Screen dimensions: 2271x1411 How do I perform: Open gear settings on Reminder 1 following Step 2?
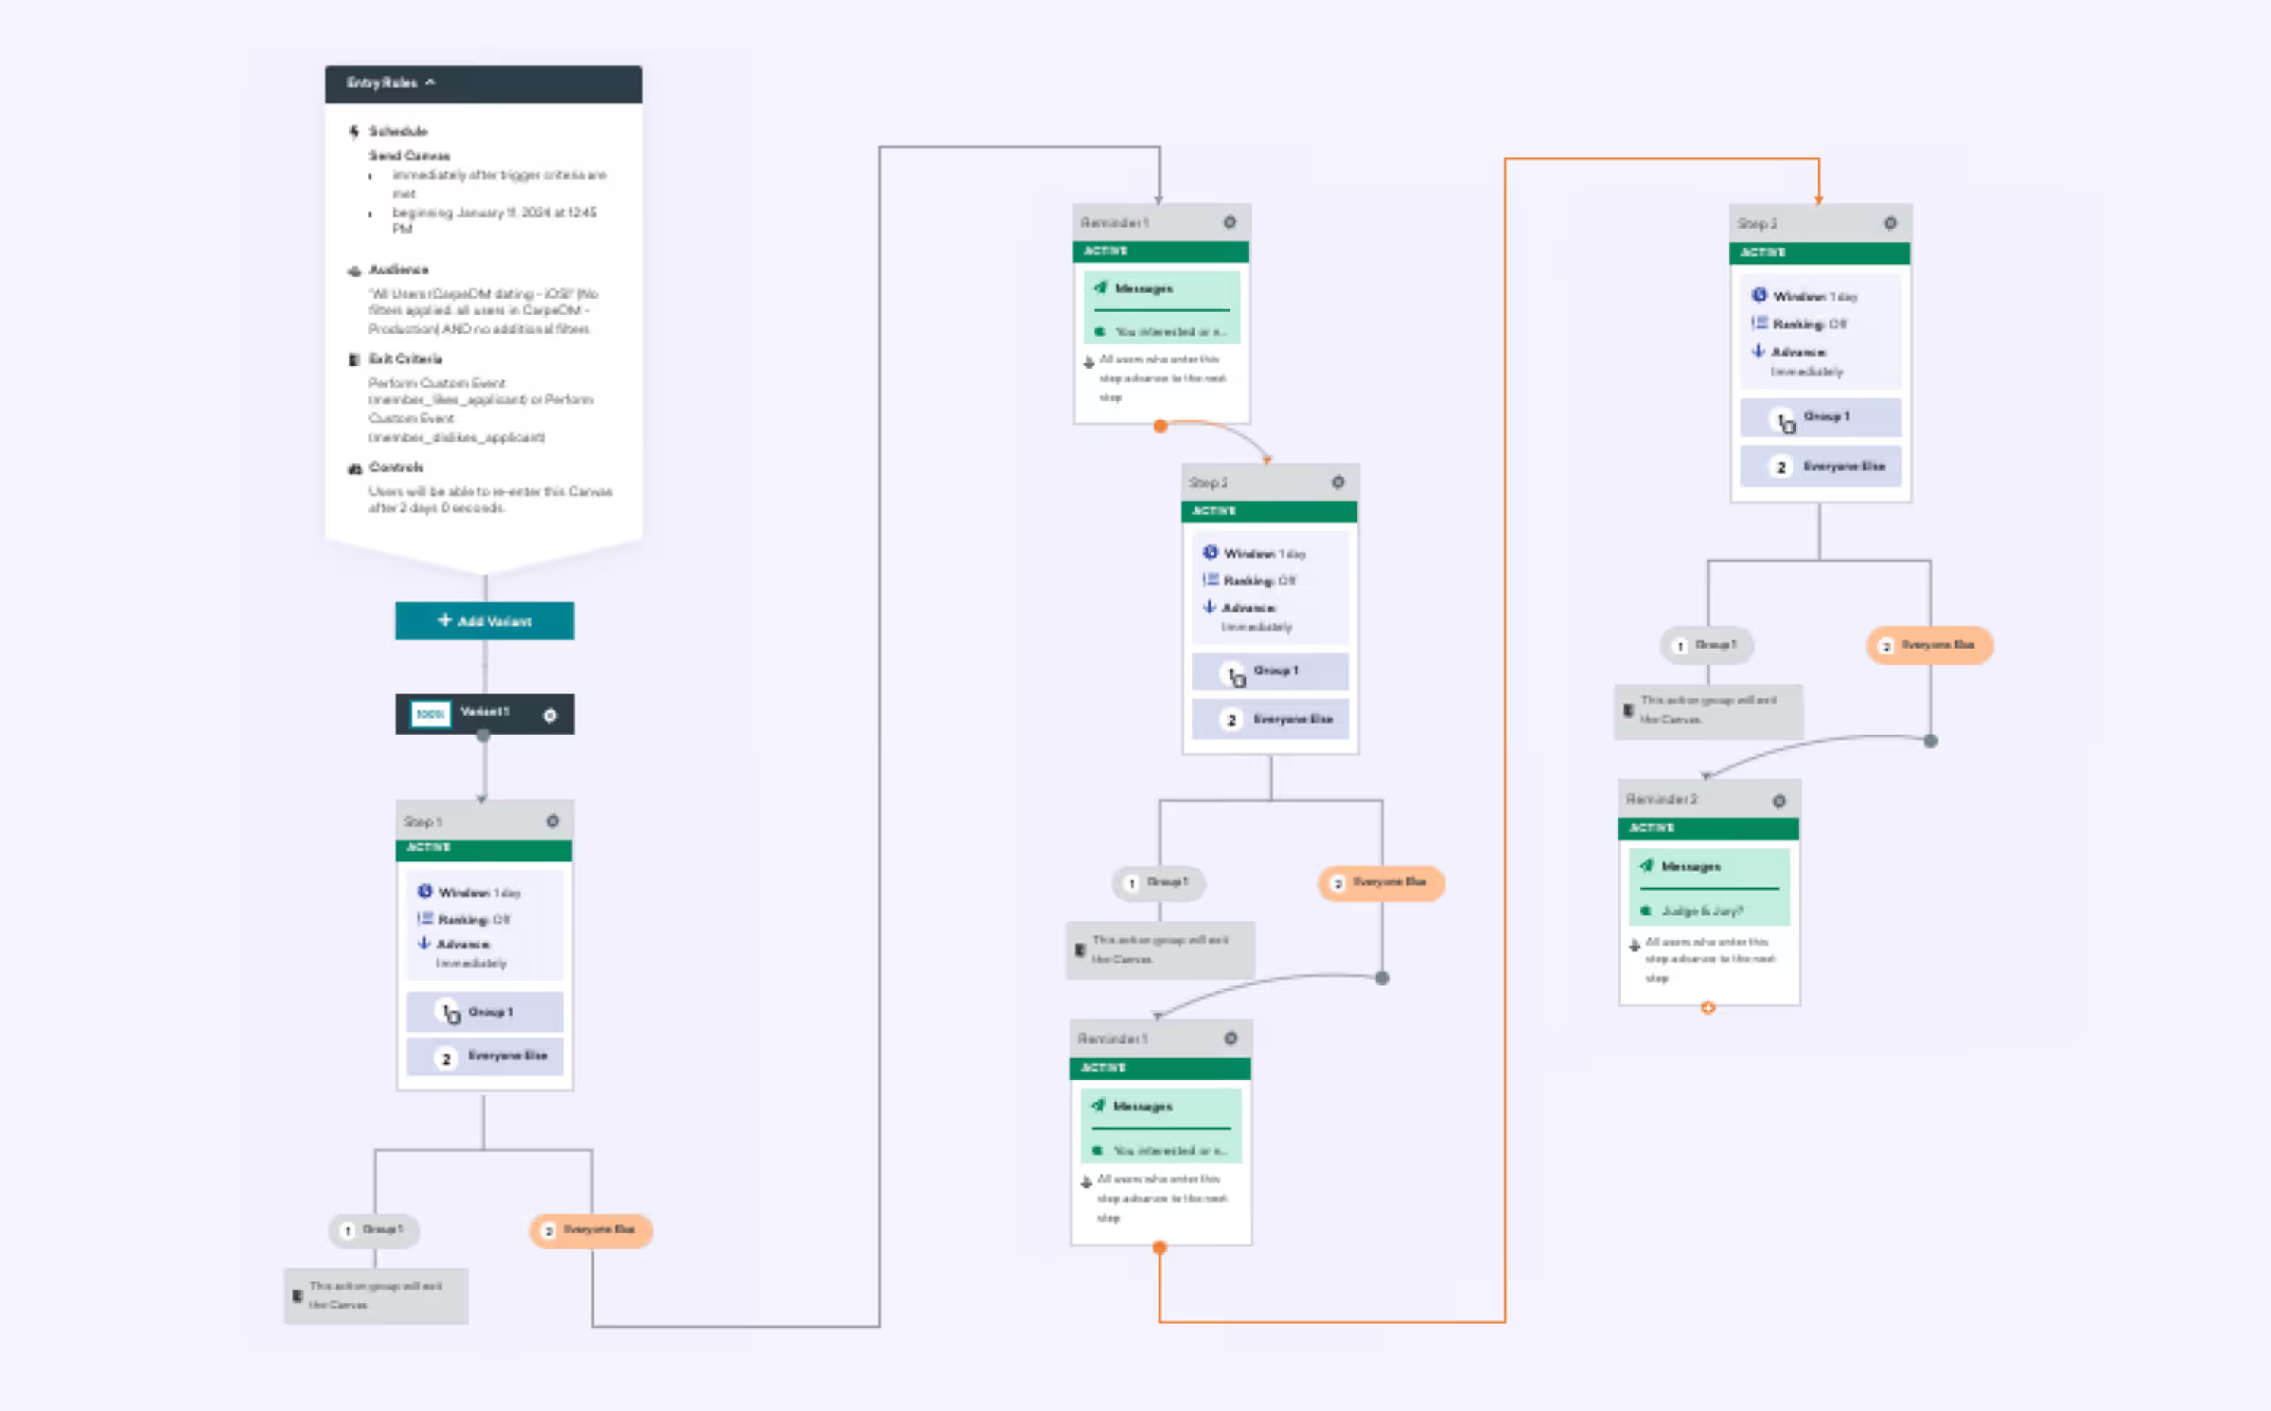1230,1038
